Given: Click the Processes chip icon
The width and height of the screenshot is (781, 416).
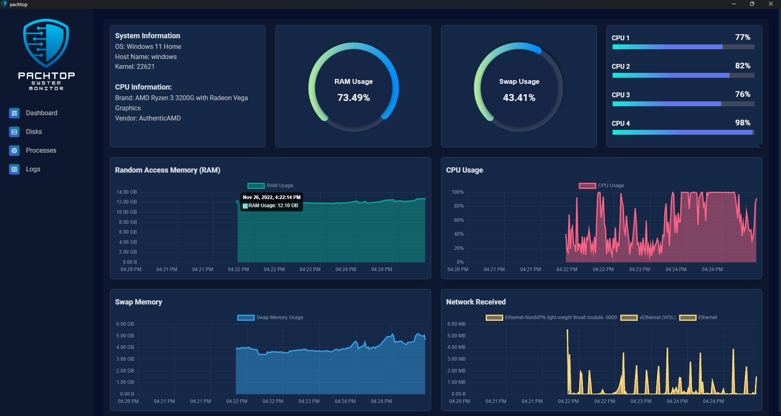Looking at the screenshot, I should [14, 151].
